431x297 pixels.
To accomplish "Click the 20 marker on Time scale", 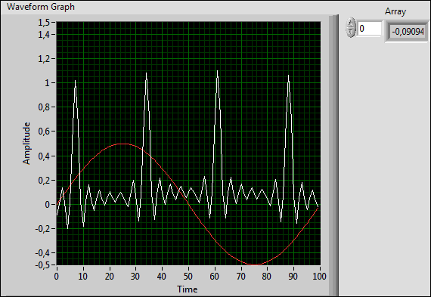I will [x=109, y=276].
